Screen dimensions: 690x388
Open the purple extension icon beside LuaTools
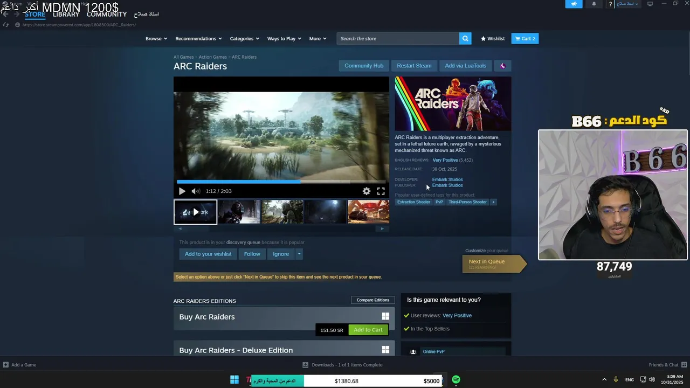pyautogui.click(x=502, y=66)
